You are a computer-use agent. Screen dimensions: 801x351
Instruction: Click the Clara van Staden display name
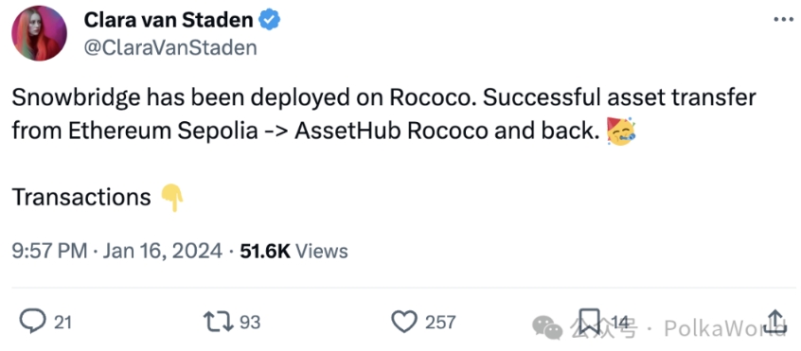tap(169, 20)
